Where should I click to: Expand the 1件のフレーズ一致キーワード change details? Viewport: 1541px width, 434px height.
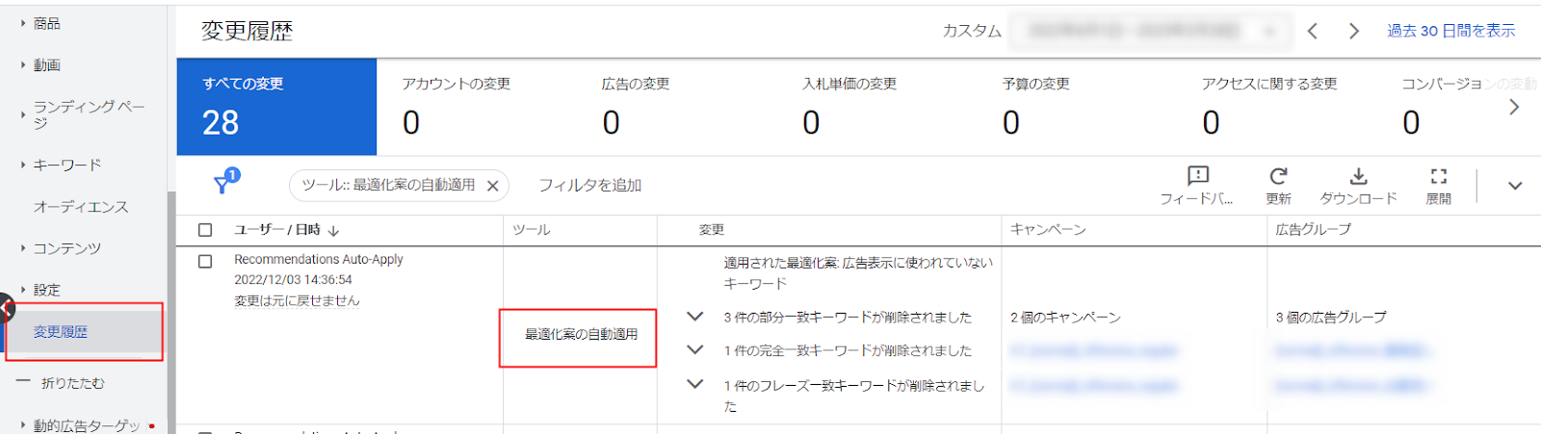click(694, 384)
